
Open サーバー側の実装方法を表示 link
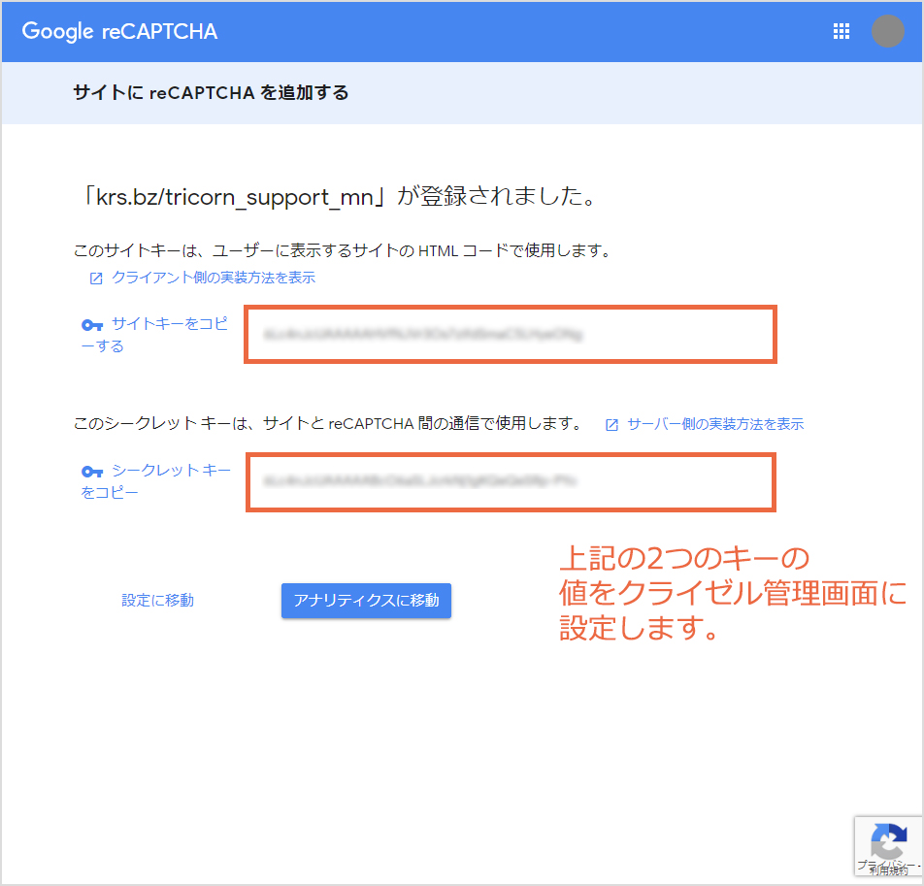coord(714,424)
